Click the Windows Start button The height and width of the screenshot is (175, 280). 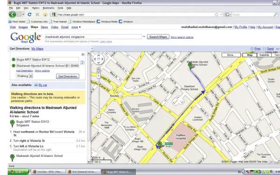coord(18,172)
